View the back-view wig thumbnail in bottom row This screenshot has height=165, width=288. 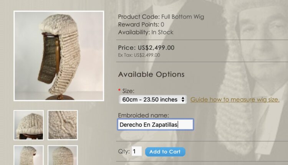(x=63, y=155)
